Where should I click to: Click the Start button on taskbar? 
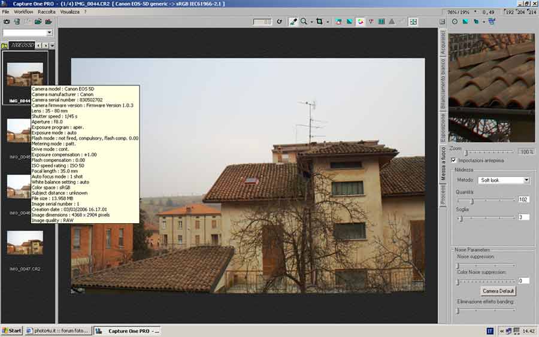pyautogui.click(x=12, y=331)
